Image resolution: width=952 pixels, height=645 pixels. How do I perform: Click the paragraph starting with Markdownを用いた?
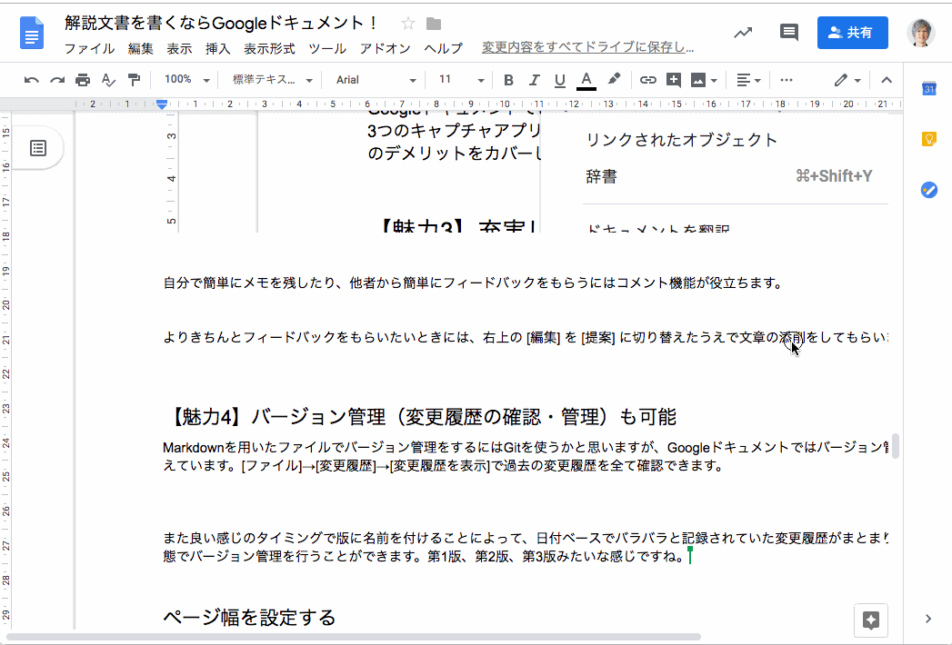[526, 457]
